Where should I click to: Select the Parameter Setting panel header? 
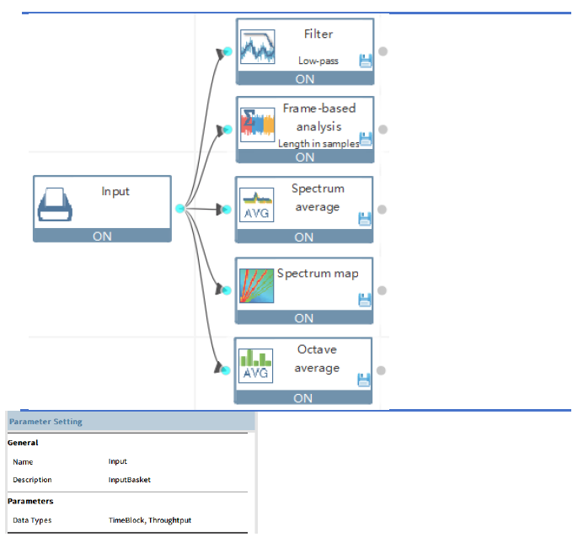coord(131,422)
